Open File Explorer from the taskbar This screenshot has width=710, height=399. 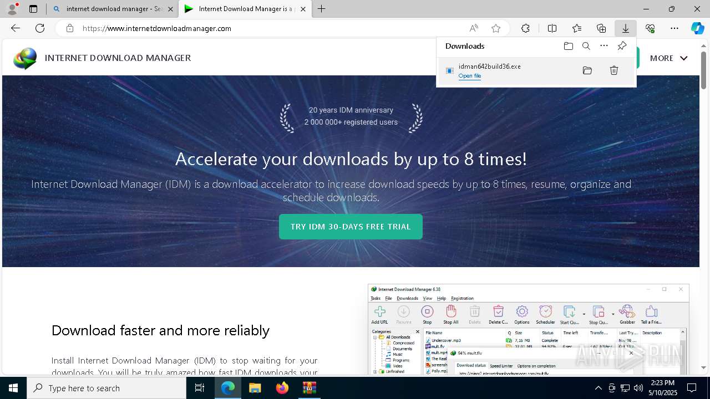pos(255,388)
